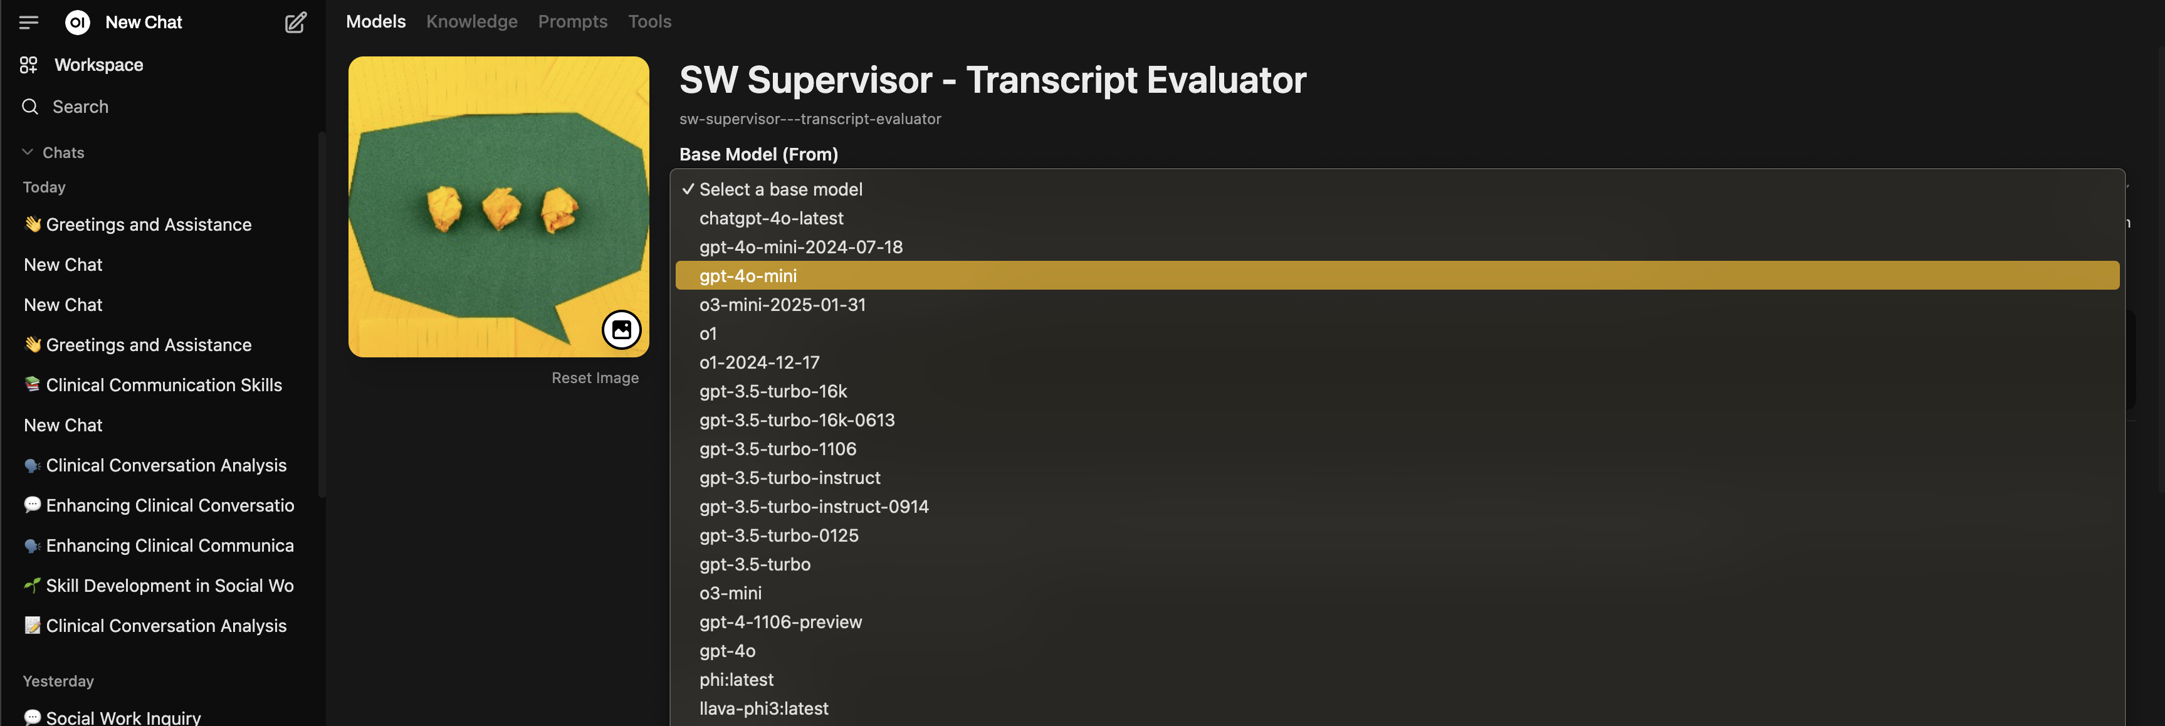Viewport: 2165px width, 726px height.
Task: Open the Tools tab
Action: (649, 22)
